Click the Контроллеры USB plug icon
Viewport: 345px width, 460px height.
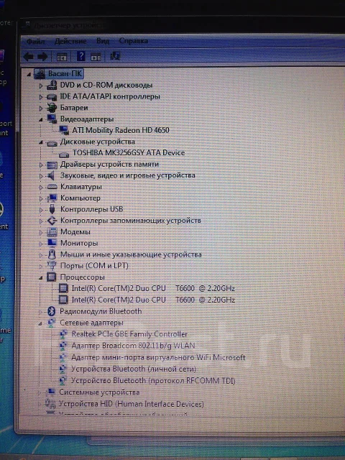click(52, 209)
